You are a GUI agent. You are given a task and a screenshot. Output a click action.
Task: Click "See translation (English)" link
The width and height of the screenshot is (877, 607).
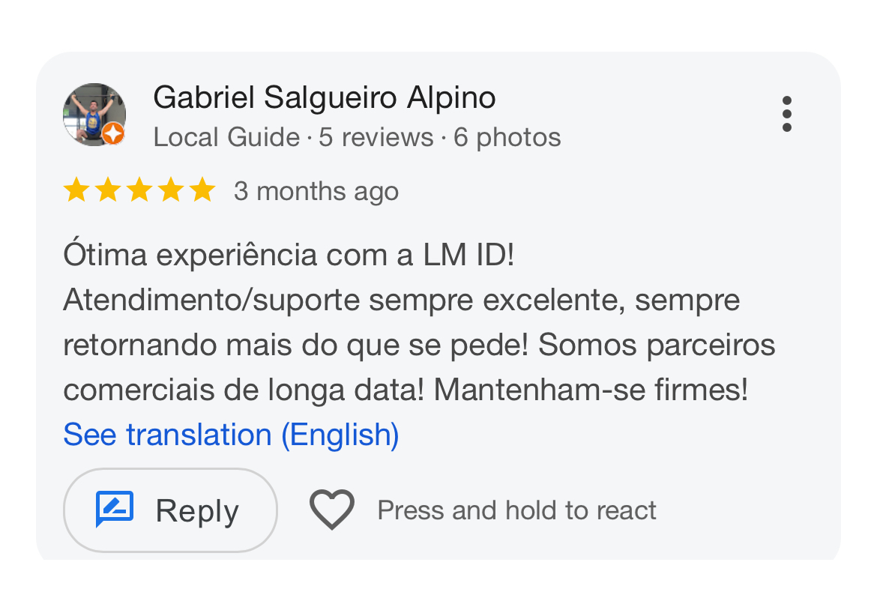pyautogui.click(x=231, y=435)
